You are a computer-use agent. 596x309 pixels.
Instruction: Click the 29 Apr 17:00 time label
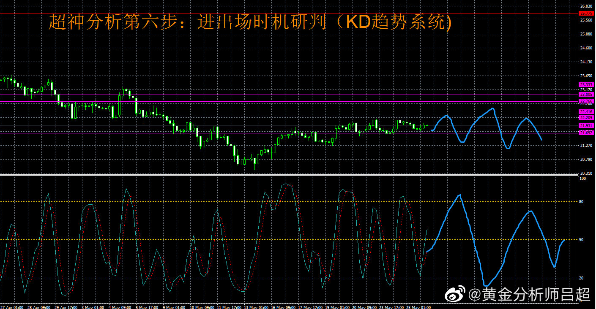tap(66, 307)
